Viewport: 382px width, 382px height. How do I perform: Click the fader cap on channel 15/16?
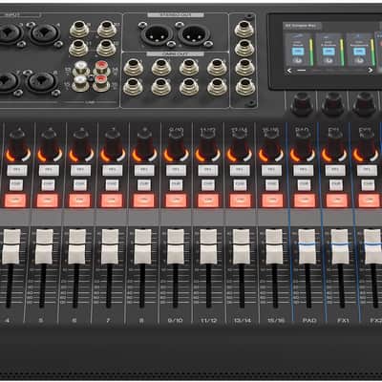click(x=274, y=246)
